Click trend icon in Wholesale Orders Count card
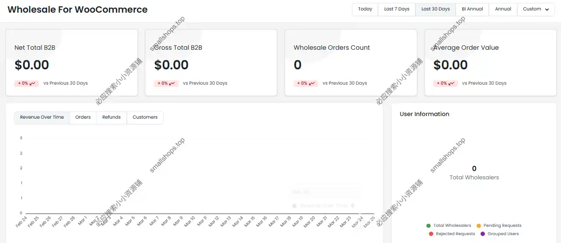Viewport: 561px width, 243px height. click(x=312, y=83)
